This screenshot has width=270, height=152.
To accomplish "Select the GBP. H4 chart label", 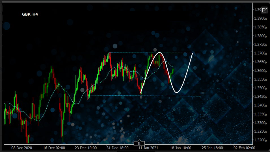I will point(30,14).
